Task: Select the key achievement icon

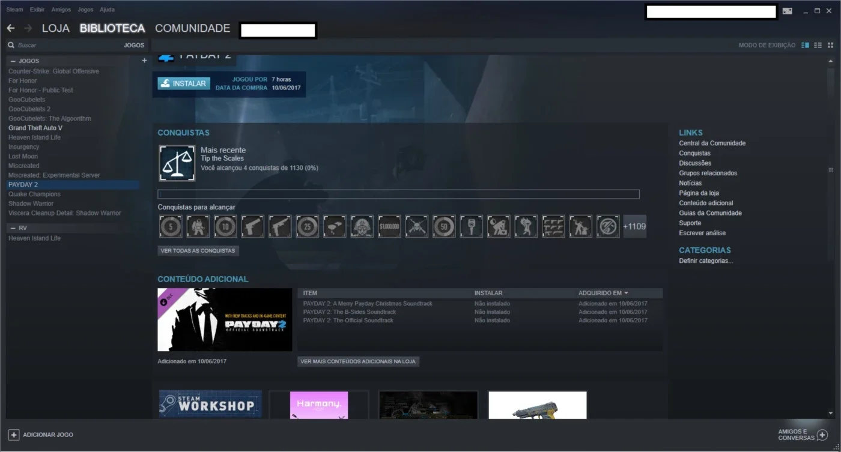Action: click(472, 226)
